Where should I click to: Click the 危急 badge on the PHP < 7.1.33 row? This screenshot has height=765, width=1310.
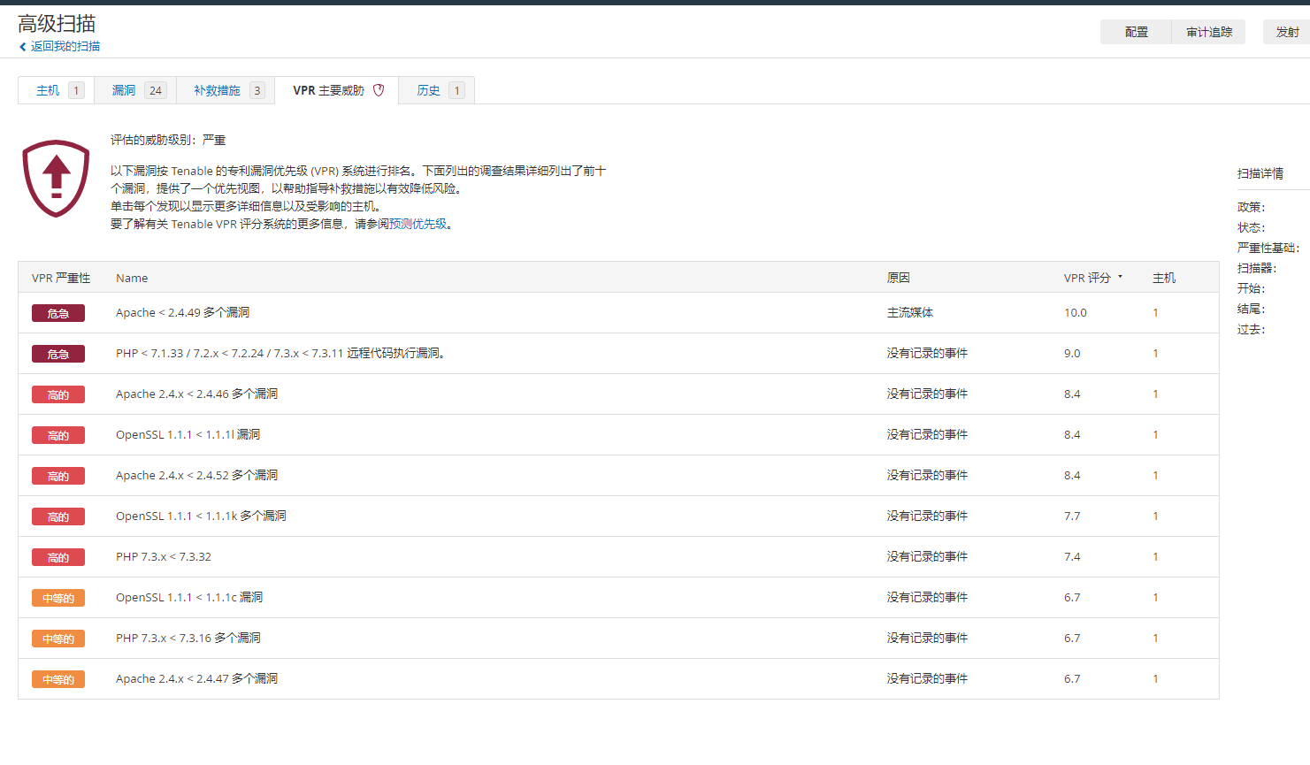coord(58,354)
